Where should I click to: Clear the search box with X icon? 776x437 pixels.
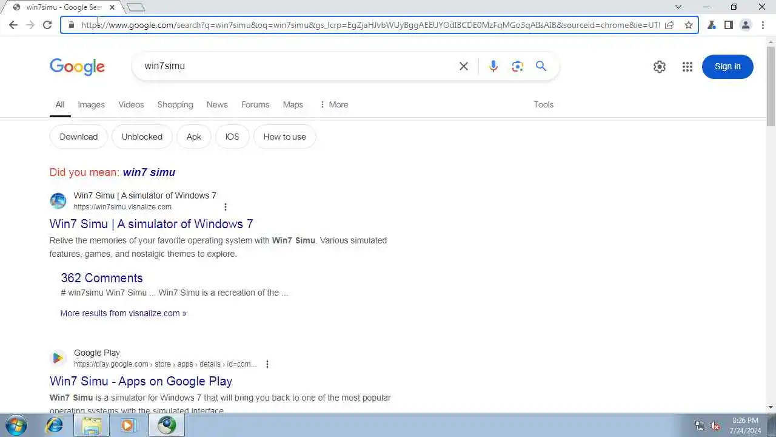[464, 66]
